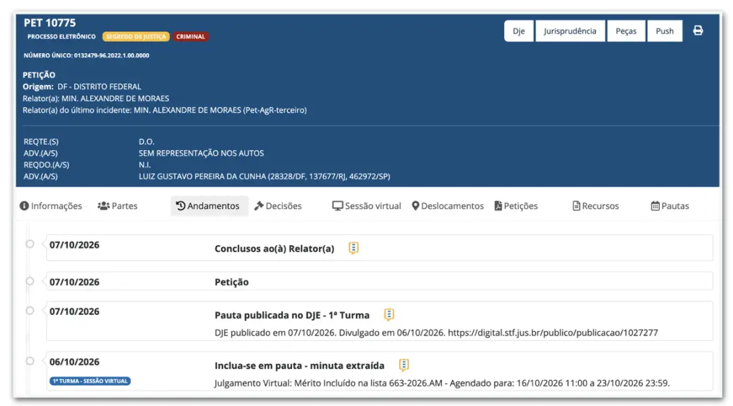Open document icon next to Pauta publicada no DJE
Viewport: 733px width, 406px height.
389,314
